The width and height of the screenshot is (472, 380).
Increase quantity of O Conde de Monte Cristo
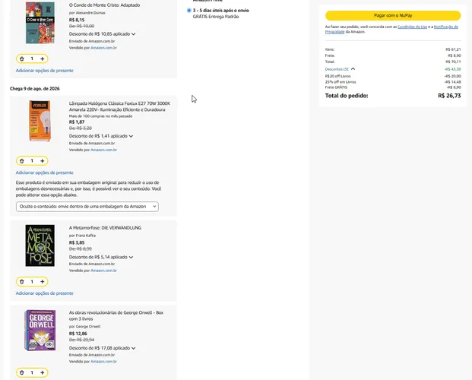pos(42,59)
